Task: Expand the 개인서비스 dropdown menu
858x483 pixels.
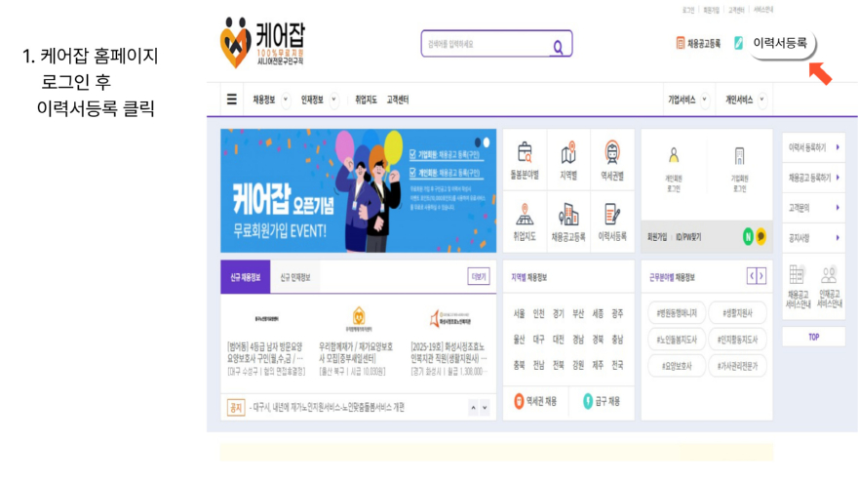Action: 761,100
